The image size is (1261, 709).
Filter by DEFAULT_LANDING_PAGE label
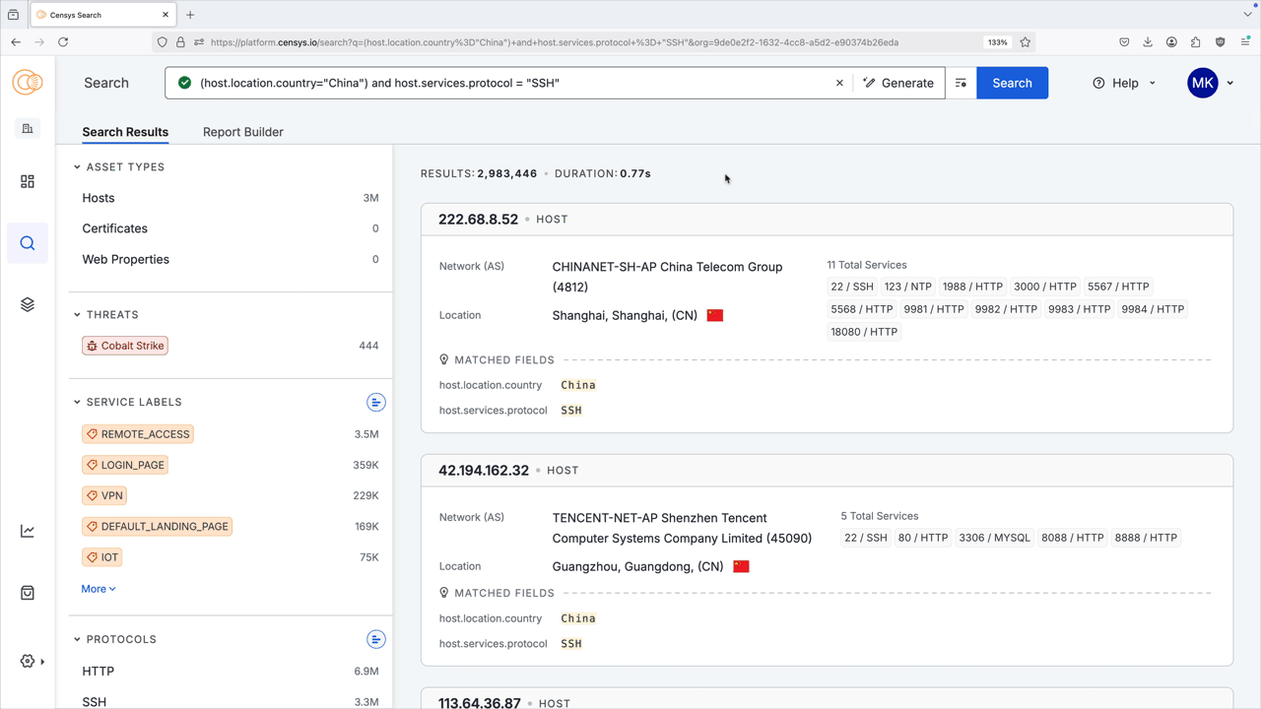[x=158, y=527]
